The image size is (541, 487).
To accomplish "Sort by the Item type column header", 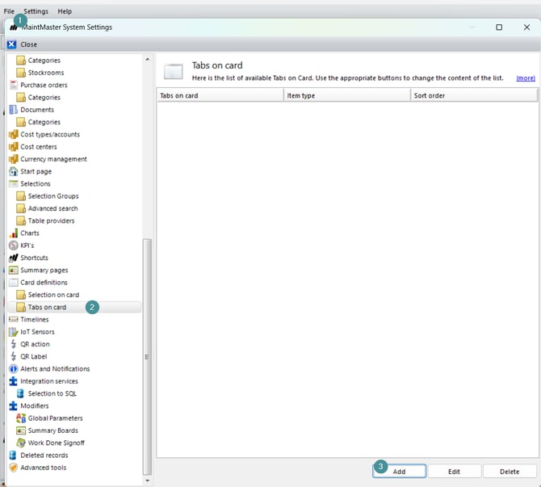I will tap(346, 95).
